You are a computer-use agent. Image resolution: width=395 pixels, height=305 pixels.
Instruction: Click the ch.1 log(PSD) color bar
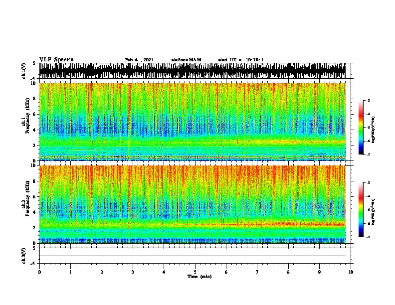pos(361,128)
